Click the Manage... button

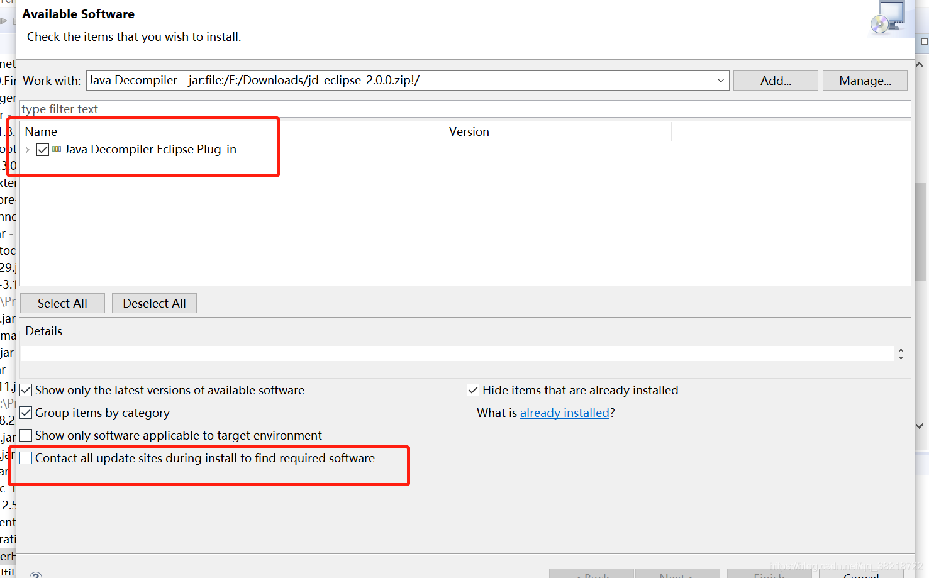tap(865, 81)
